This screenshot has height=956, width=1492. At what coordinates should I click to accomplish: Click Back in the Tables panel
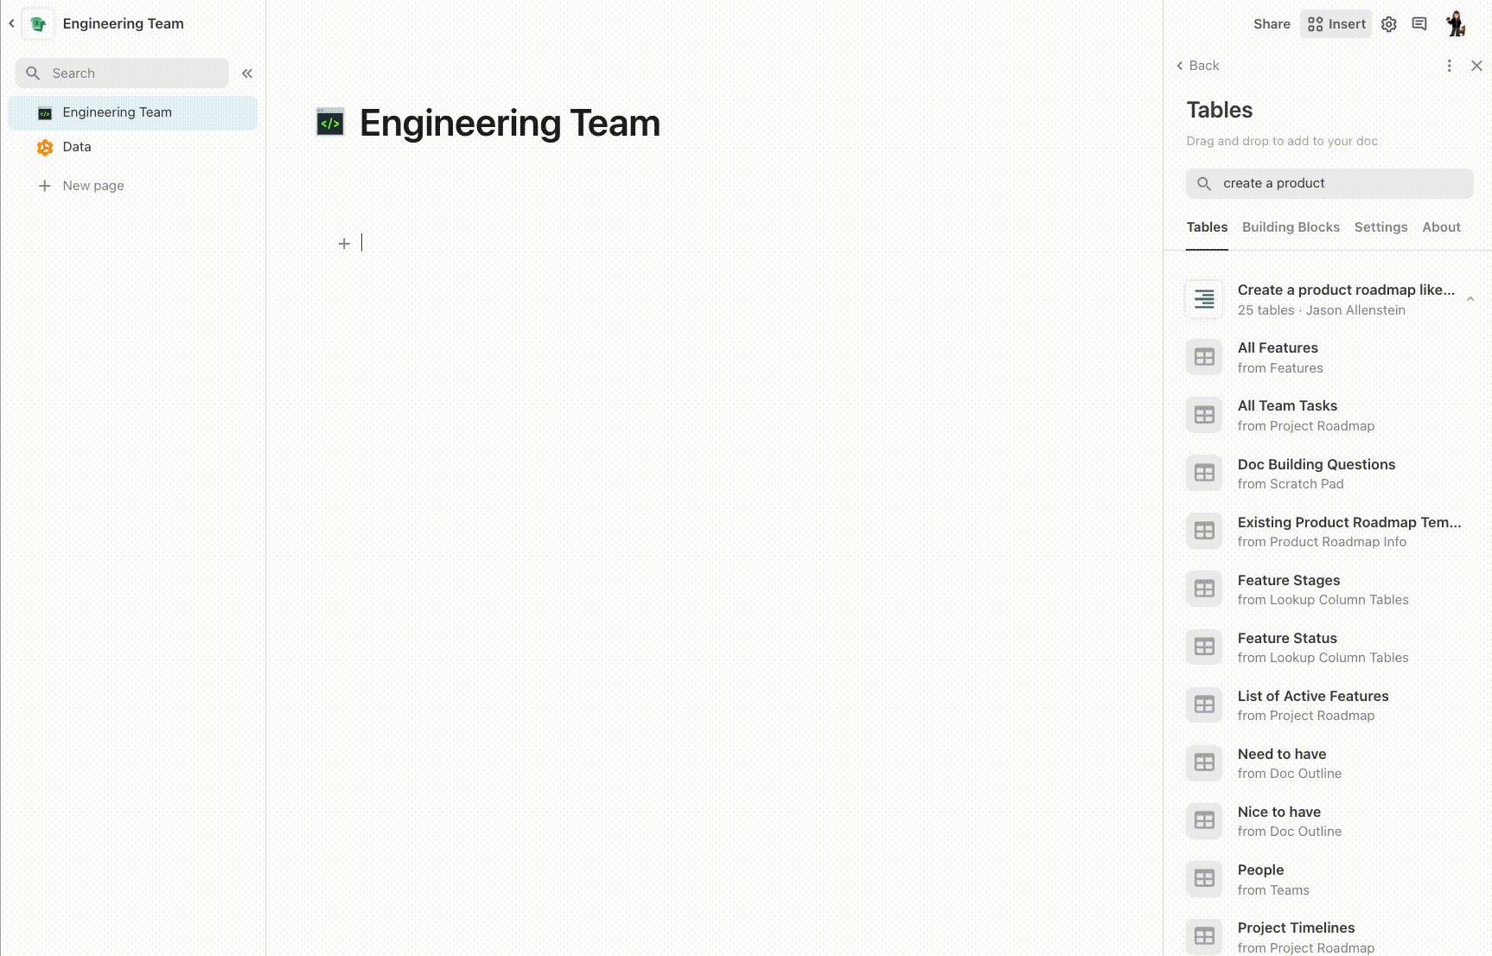point(1197,66)
